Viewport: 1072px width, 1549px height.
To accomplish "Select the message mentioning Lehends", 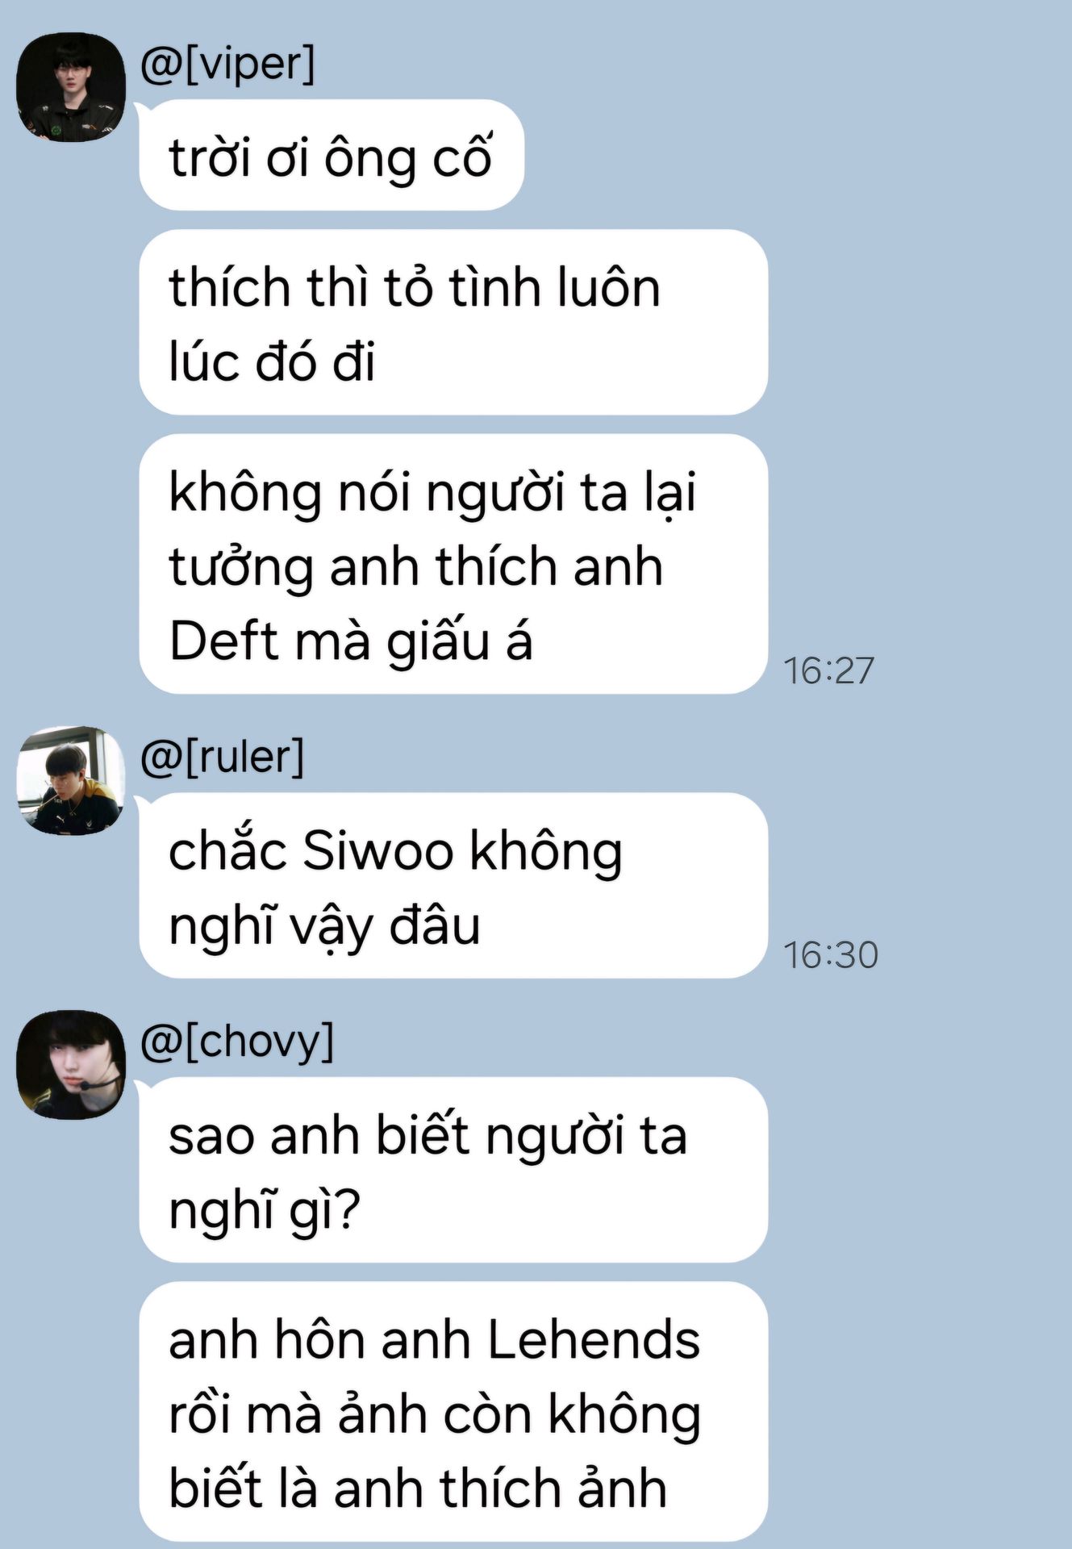I will (453, 1412).
